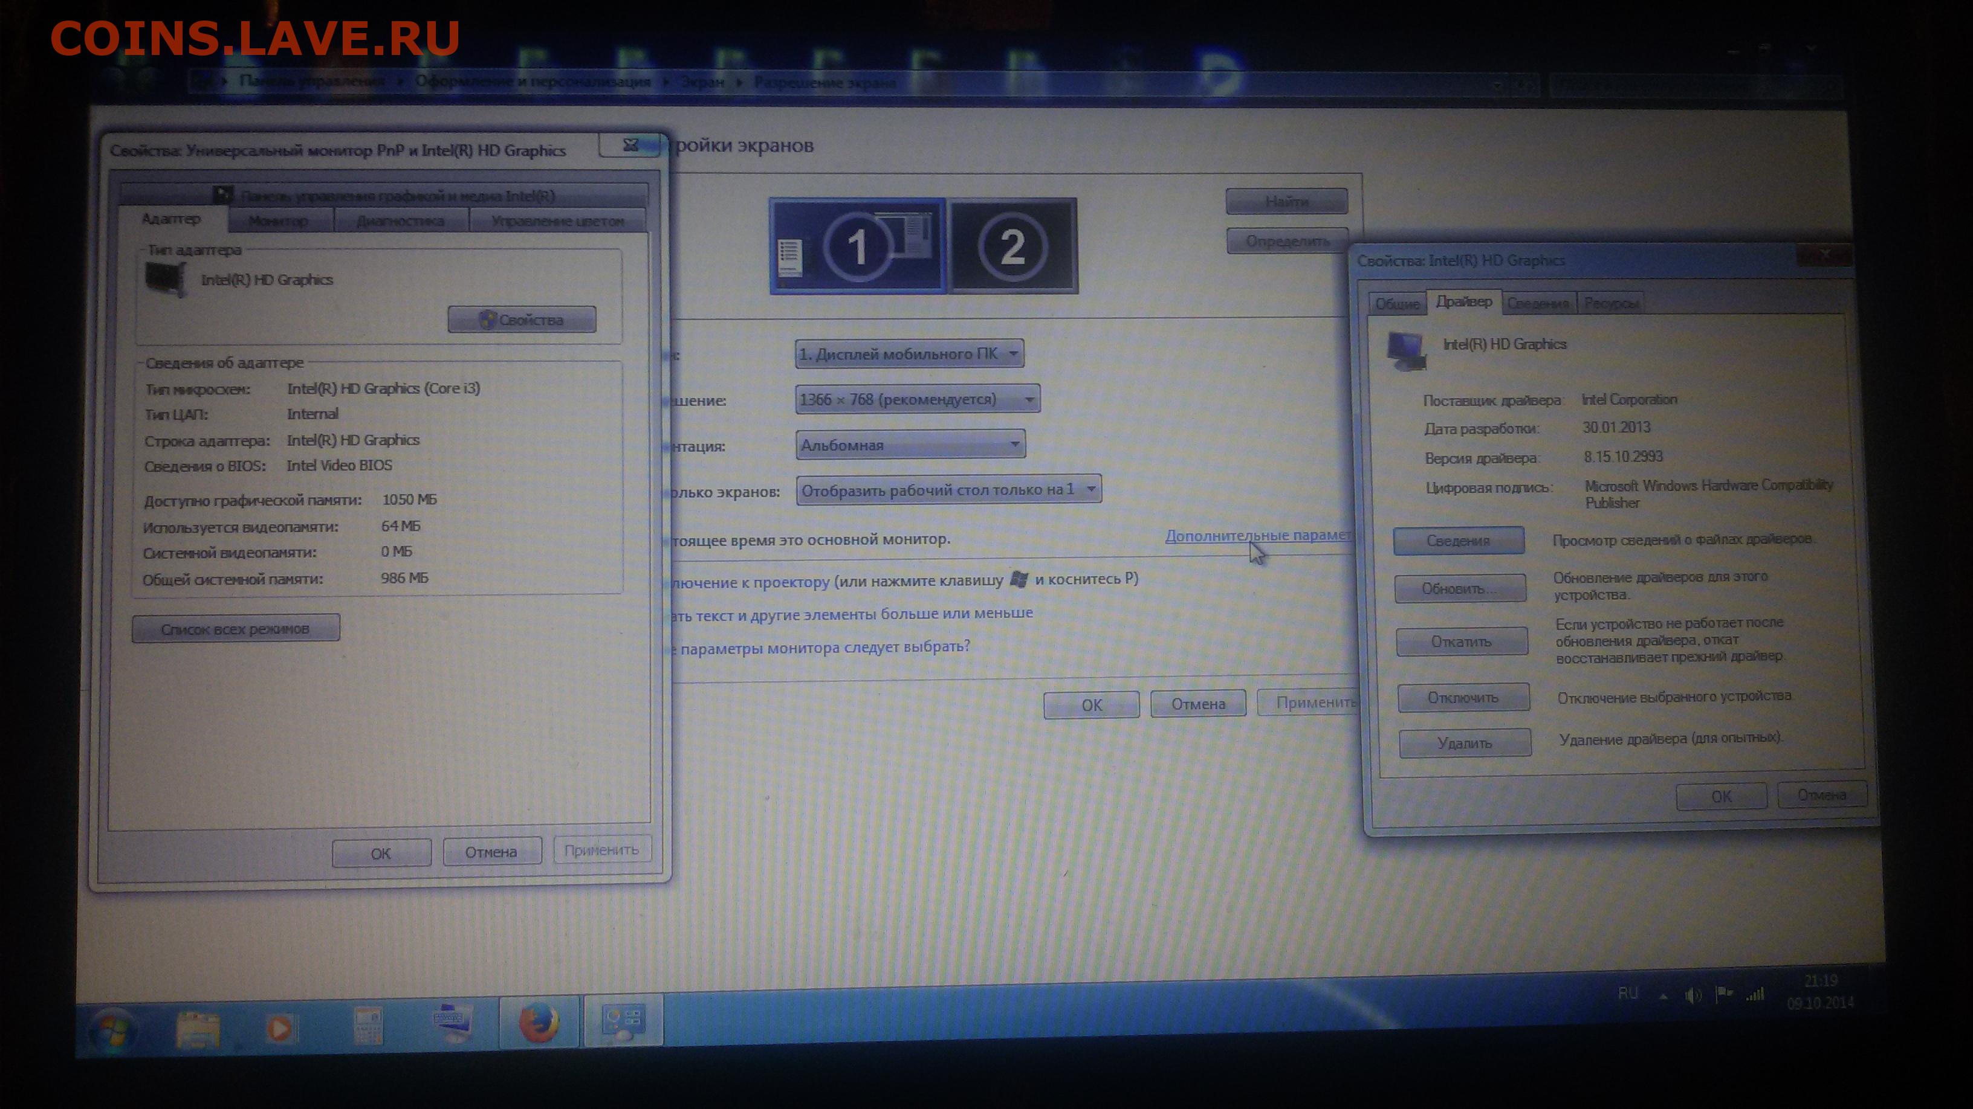The width and height of the screenshot is (1973, 1109).
Task: Open Windows Explorer from taskbar
Action: point(198,1028)
